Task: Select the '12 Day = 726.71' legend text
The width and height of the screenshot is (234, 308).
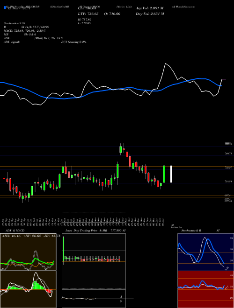Action: 18,9
